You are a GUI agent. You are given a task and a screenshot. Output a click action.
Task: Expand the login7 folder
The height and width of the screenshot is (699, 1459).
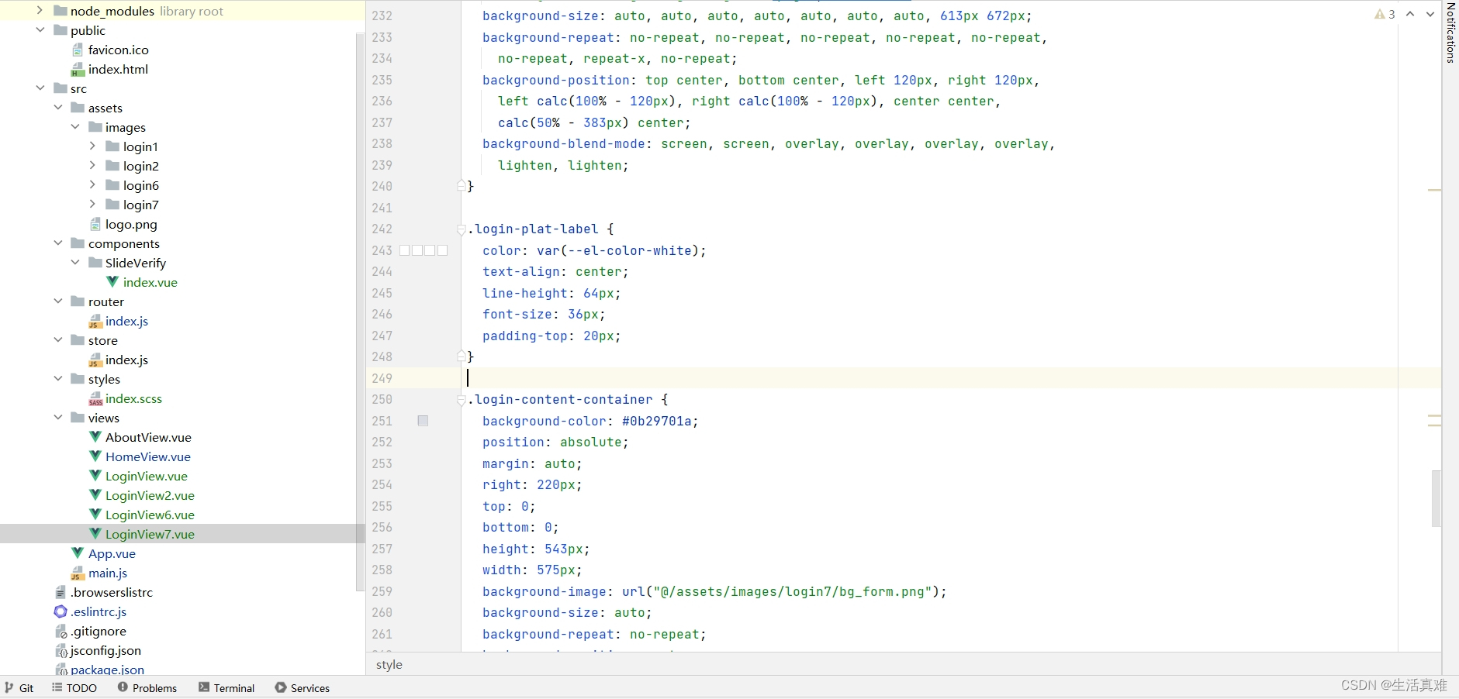click(93, 205)
